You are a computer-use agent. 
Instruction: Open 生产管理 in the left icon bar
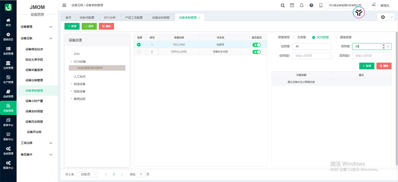click(8, 79)
